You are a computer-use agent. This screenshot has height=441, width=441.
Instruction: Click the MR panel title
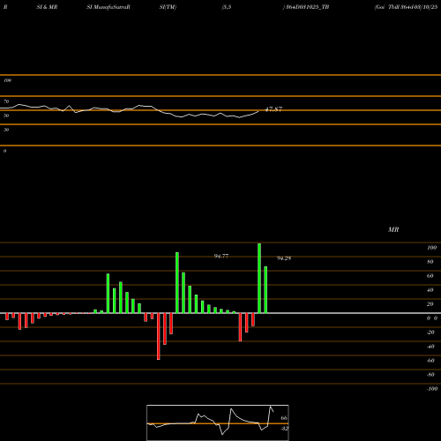tap(393, 229)
